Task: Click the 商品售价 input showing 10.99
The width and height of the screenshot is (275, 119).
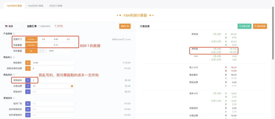Action: [52, 63]
